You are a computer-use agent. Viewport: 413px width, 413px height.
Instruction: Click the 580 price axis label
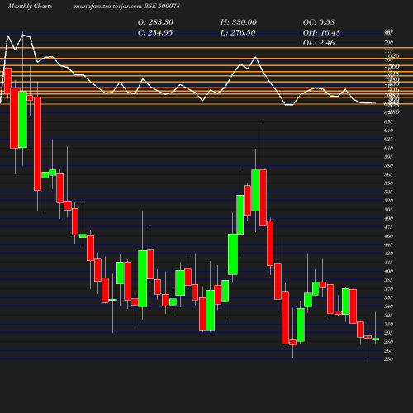(x=388, y=165)
